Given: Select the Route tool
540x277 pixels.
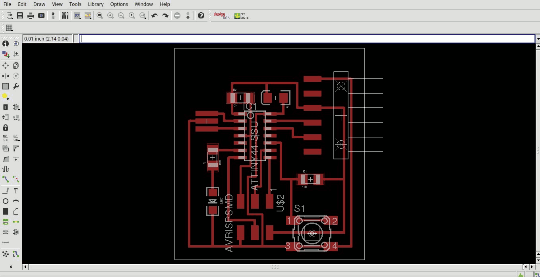Looking at the screenshot, I should (x=6, y=179).
